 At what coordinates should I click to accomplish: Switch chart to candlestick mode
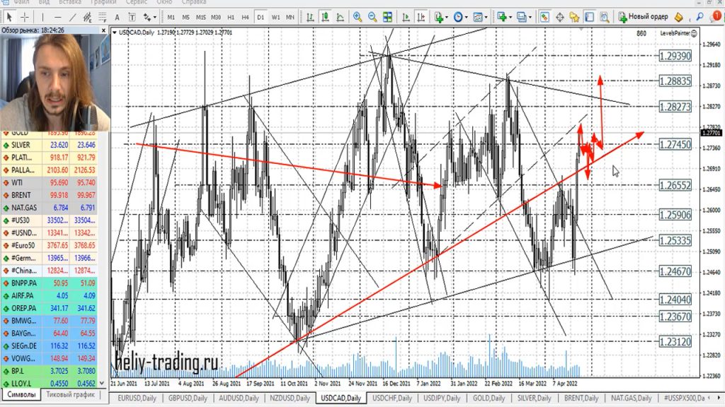pos(325,16)
